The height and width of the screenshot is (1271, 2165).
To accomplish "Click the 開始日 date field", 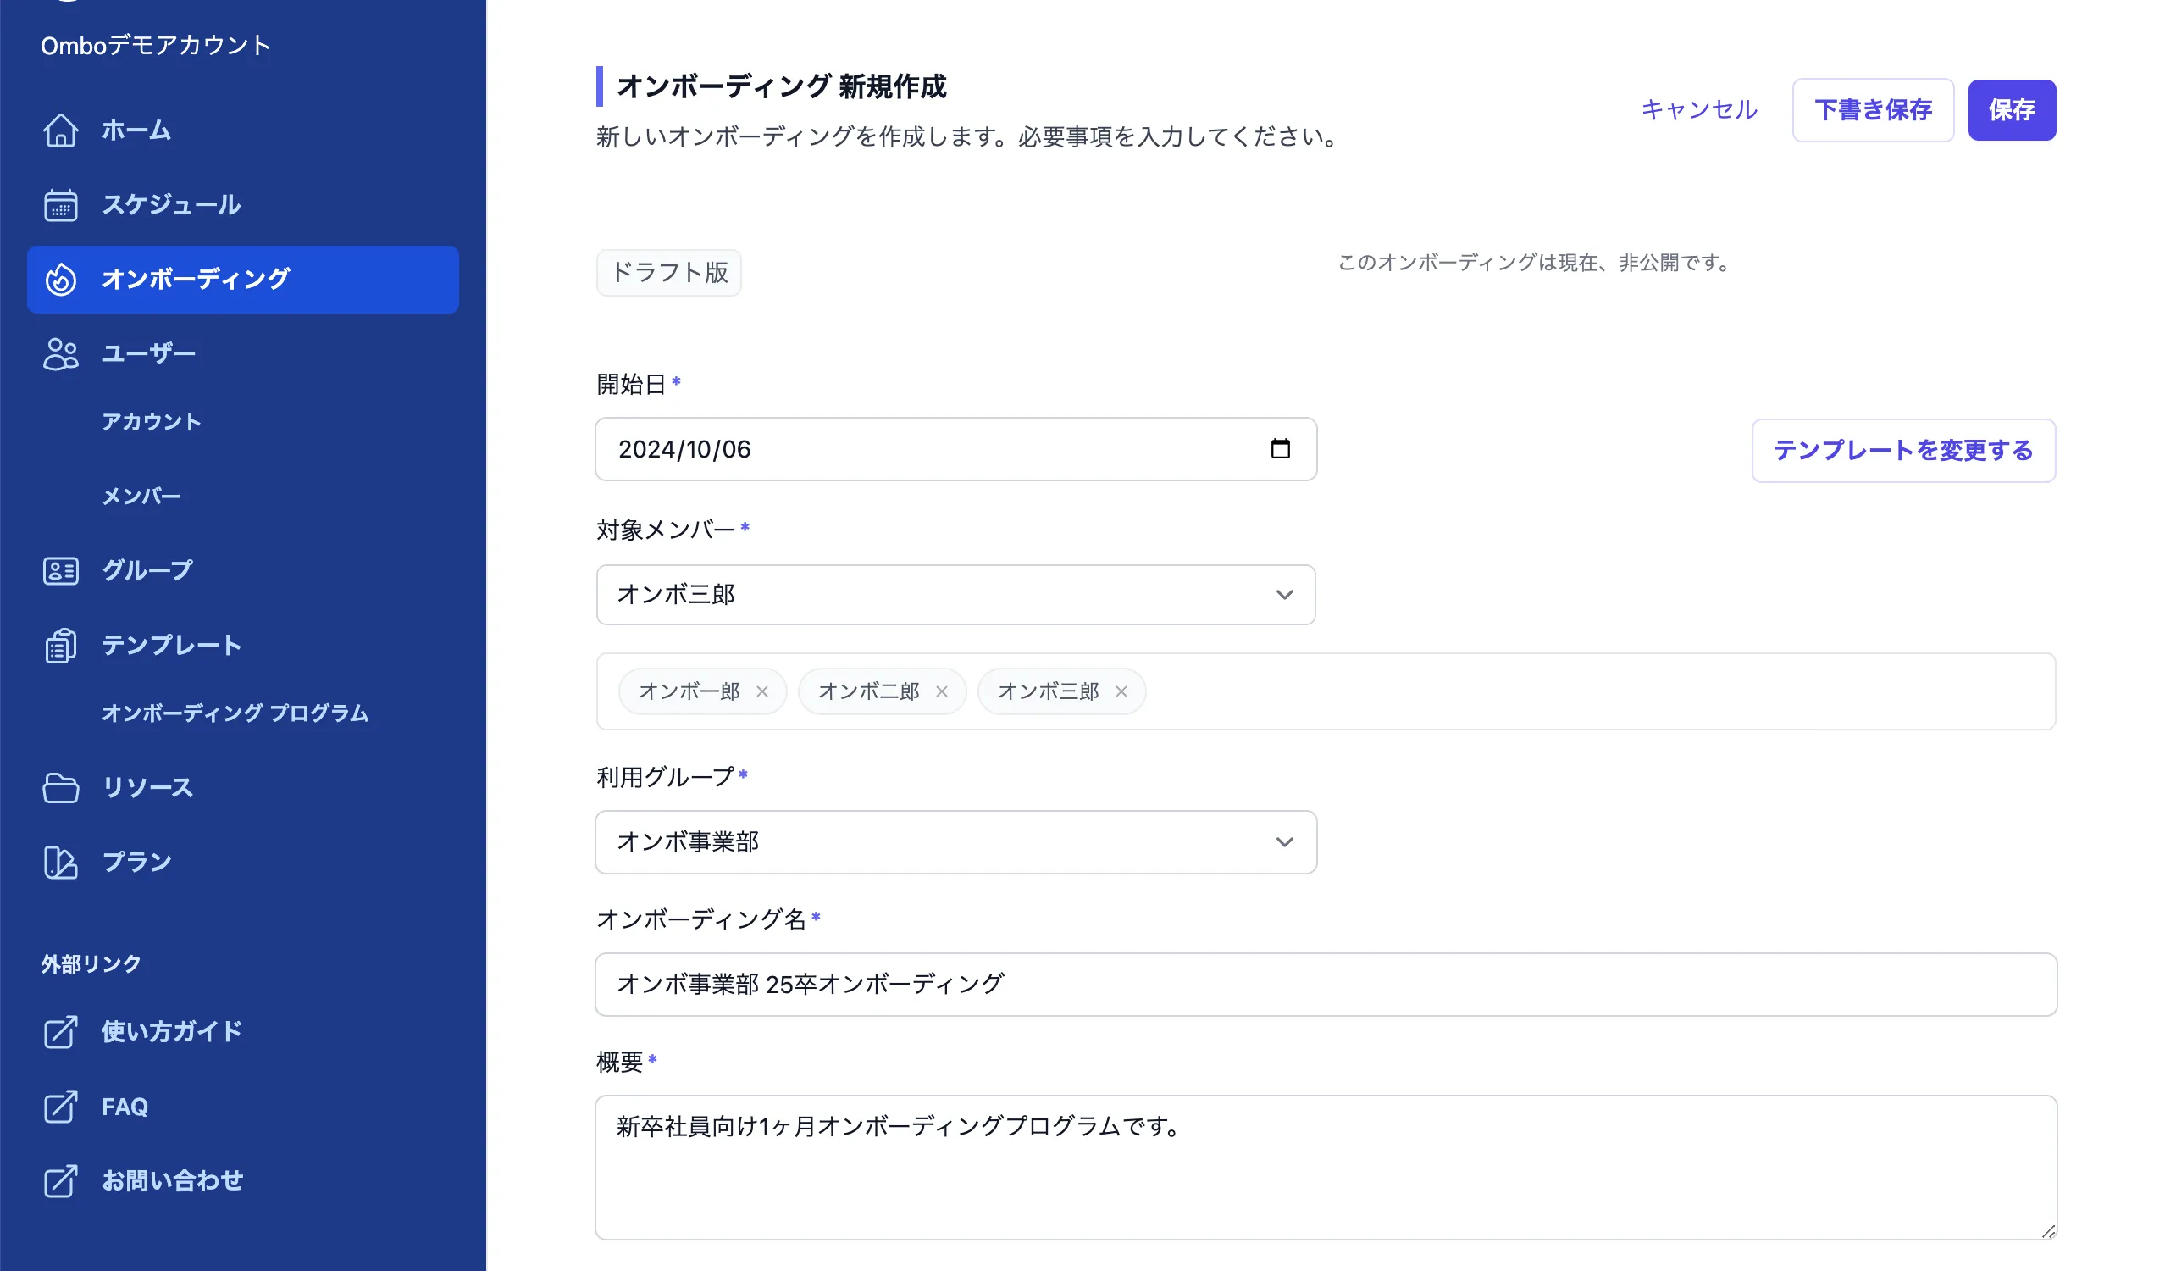I will (955, 448).
